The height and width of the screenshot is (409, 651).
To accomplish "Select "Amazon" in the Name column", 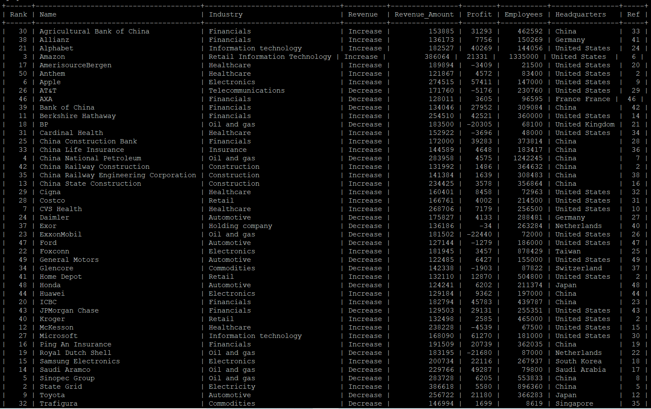I will 52,57.
